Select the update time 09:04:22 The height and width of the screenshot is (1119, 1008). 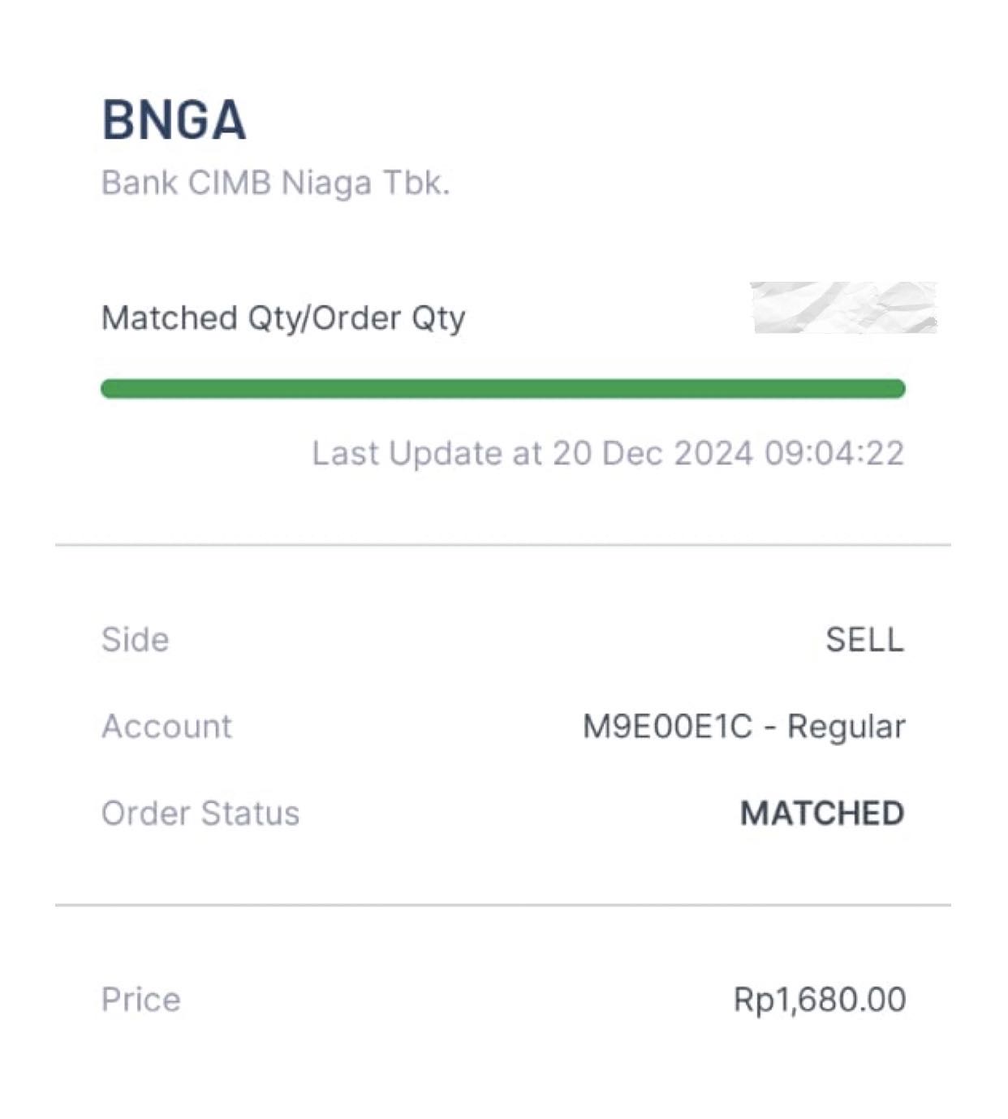tap(834, 453)
